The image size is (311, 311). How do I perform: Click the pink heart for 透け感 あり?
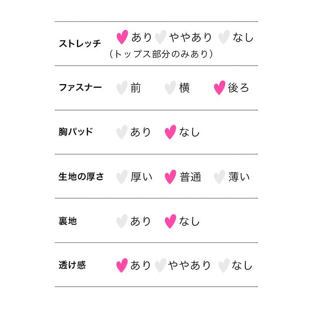pos(122,265)
